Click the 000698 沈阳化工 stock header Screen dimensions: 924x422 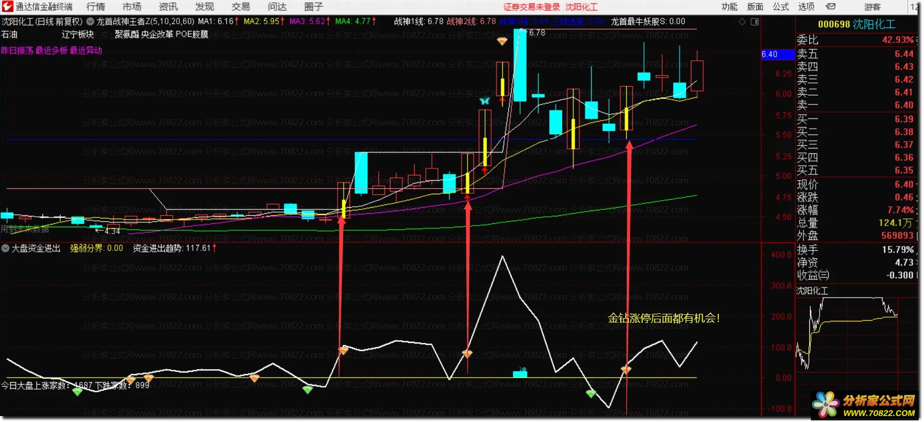[857, 24]
